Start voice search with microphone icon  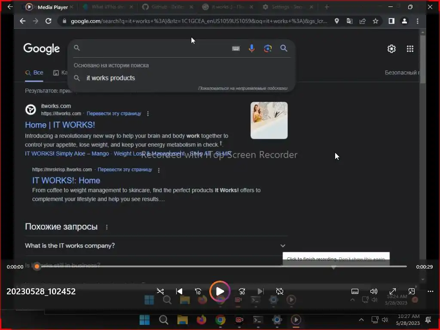click(x=252, y=49)
